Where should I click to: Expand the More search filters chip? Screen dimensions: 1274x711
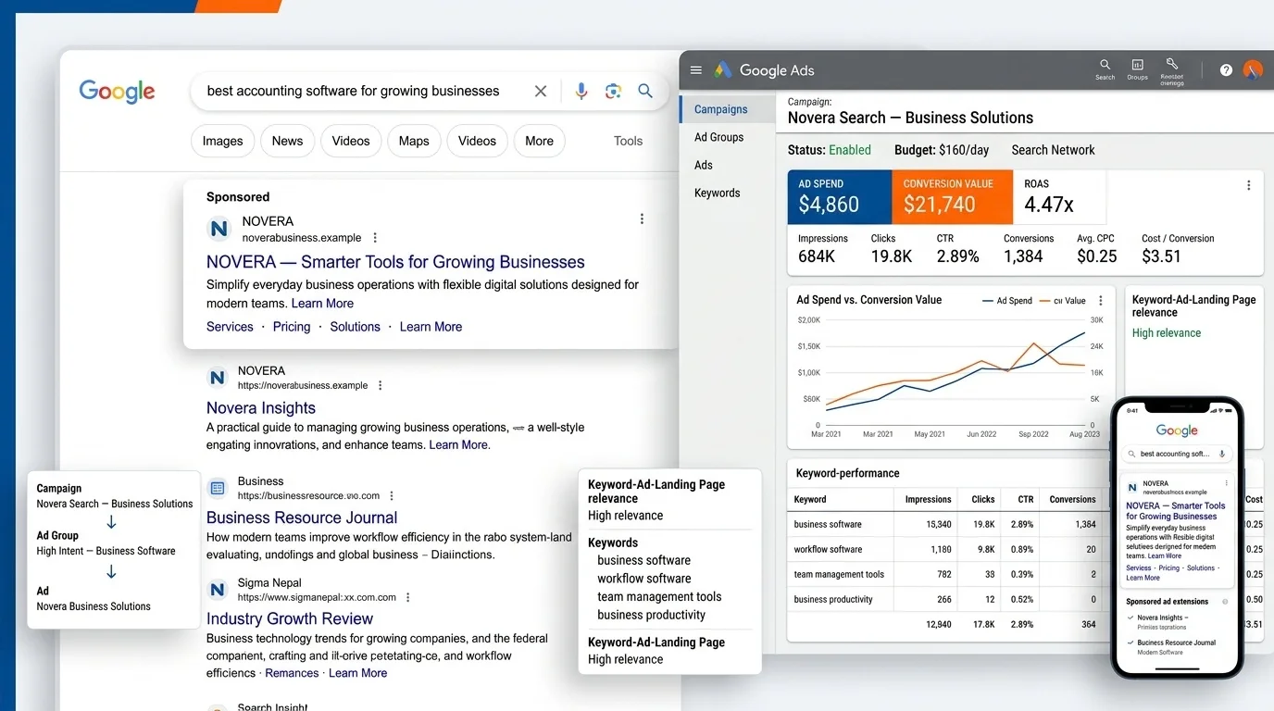(539, 141)
